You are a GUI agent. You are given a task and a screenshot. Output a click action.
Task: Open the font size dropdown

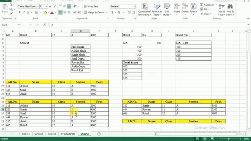click(46, 6)
